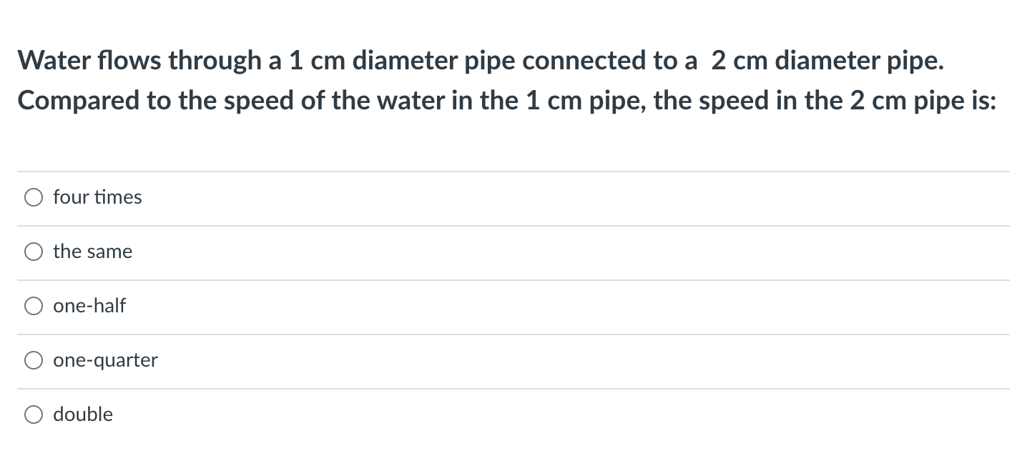Select the 'one-half' radio button
Viewport: 1017px width, 456px height.
click(x=33, y=305)
